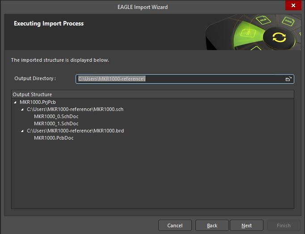Image resolution: width=305 pixels, height=234 pixels.
Task: Go back with the Back button
Action: coord(212,225)
